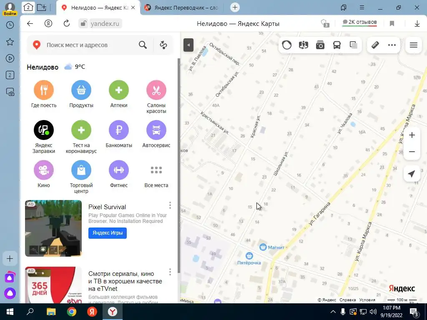Open File Explorer from the taskbar

[x=51, y=312]
